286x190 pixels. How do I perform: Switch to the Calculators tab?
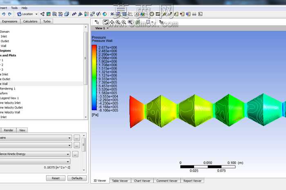pos(30,21)
